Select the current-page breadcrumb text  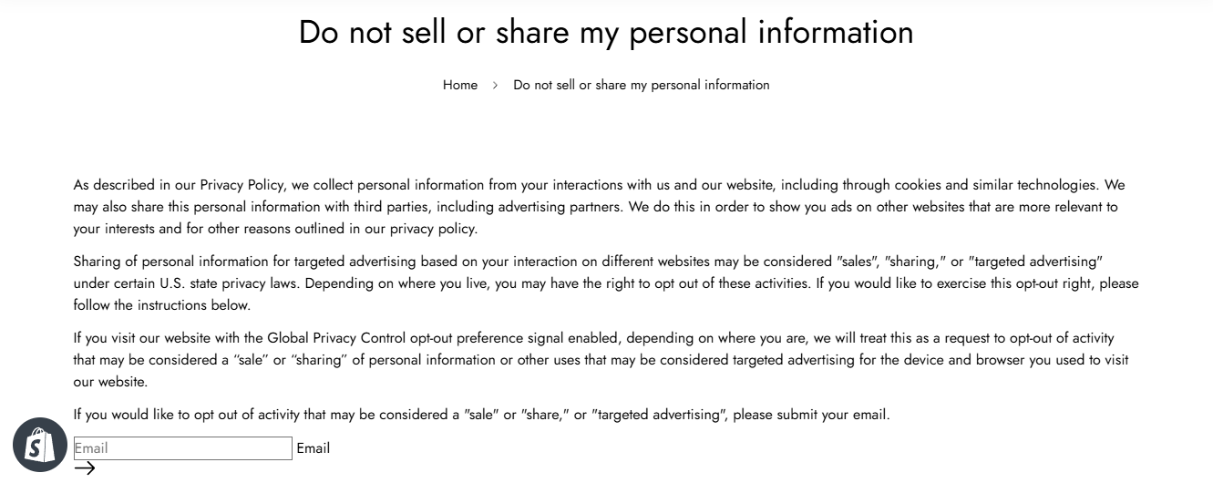click(x=642, y=85)
